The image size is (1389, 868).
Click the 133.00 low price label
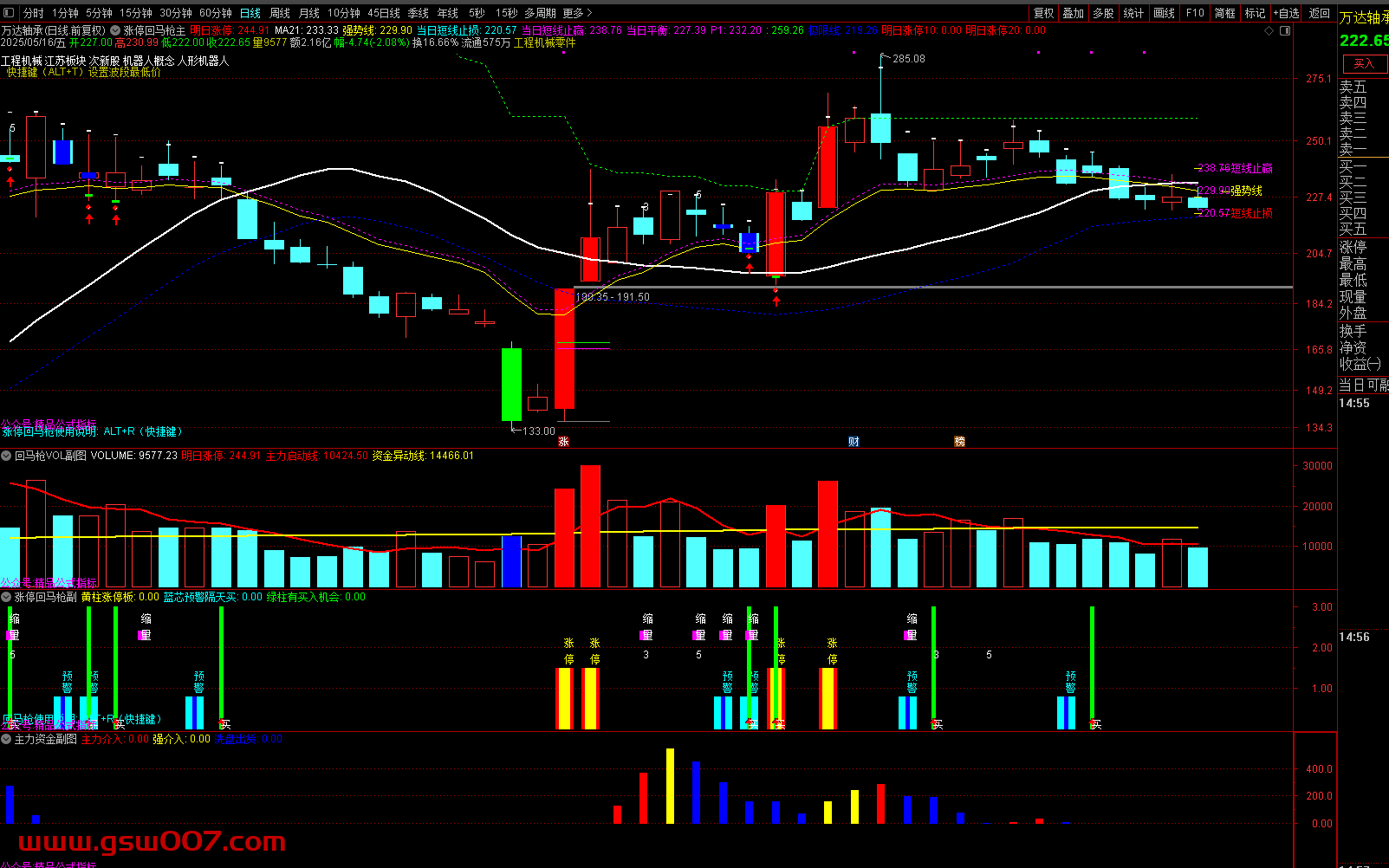click(x=538, y=431)
